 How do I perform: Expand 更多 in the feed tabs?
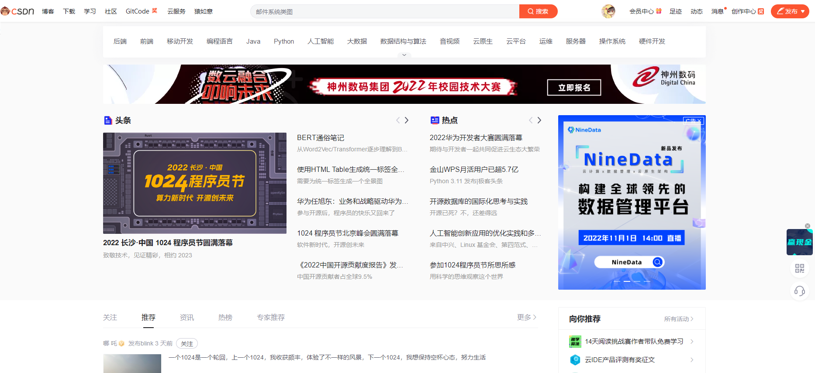[527, 317]
